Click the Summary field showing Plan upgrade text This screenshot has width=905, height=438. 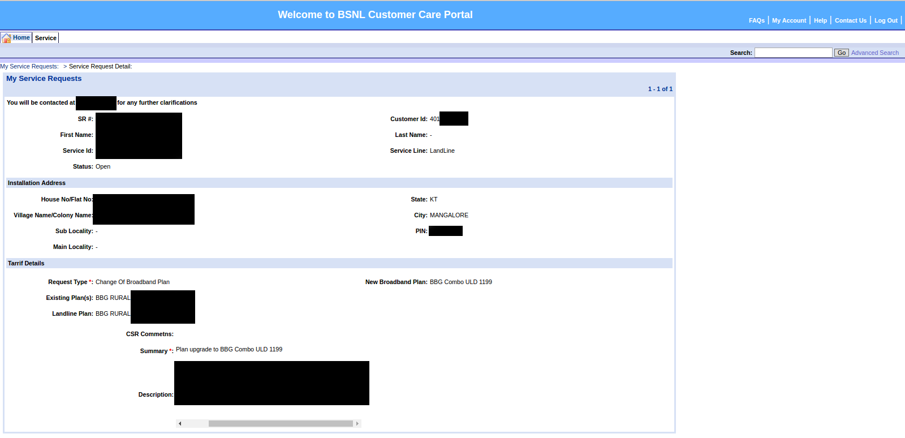pyautogui.click(x=229, y=350)
